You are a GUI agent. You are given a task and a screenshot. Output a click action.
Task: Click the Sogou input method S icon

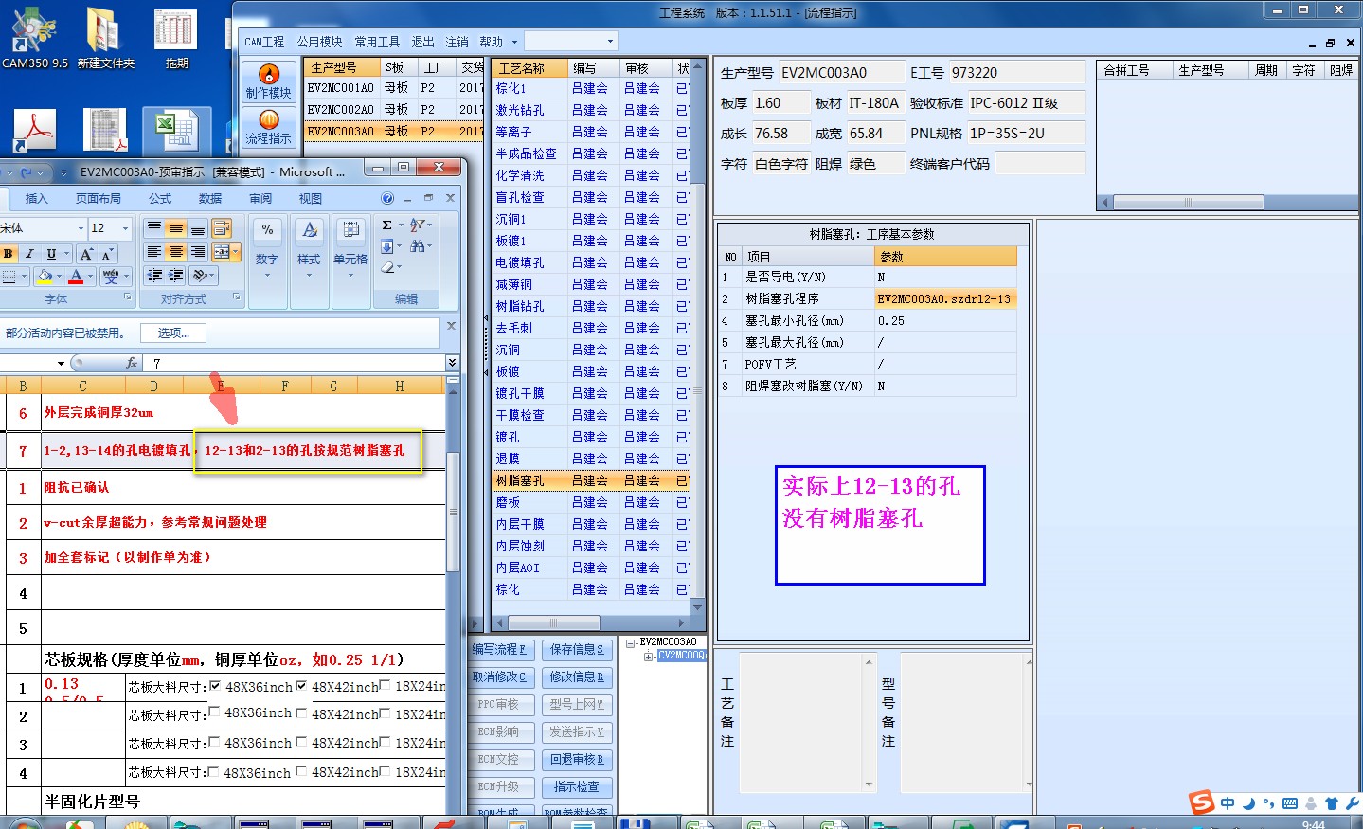click(x=1202, y=802)
